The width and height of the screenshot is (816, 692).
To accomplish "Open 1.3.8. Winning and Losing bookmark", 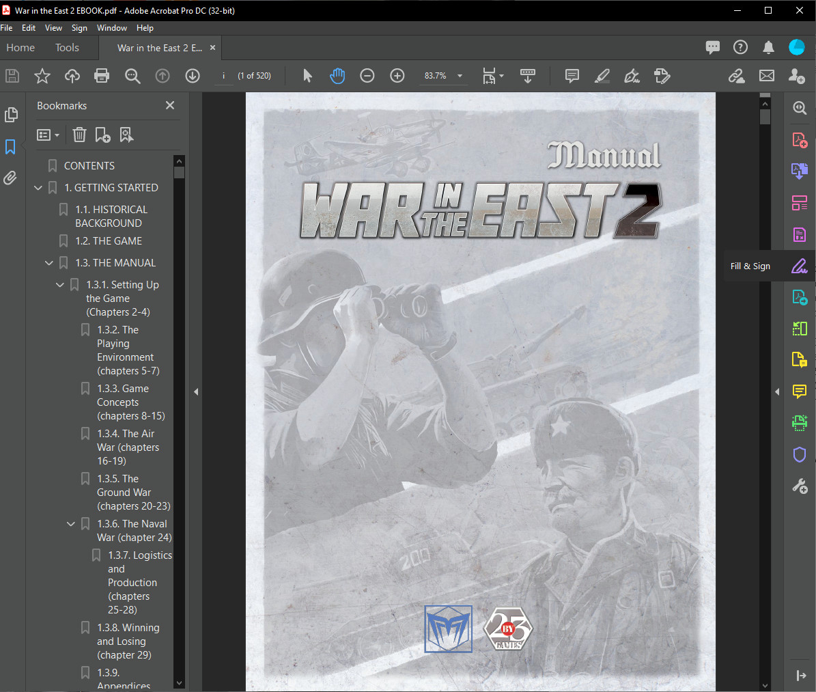I will pos(128,641).
